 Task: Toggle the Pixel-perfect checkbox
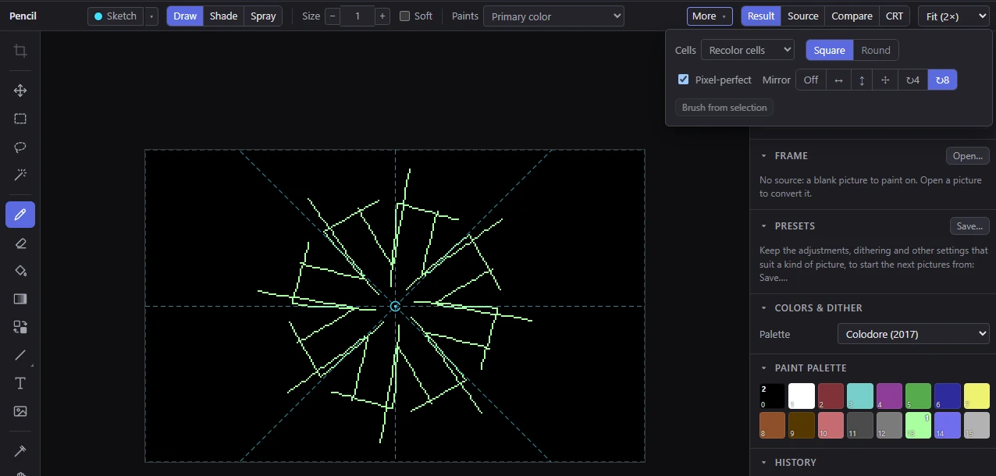point(684,80)
